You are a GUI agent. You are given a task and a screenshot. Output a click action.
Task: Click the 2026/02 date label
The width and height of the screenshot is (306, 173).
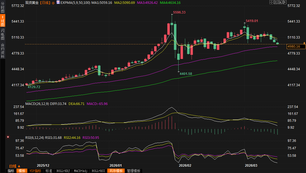pos(185,165)
